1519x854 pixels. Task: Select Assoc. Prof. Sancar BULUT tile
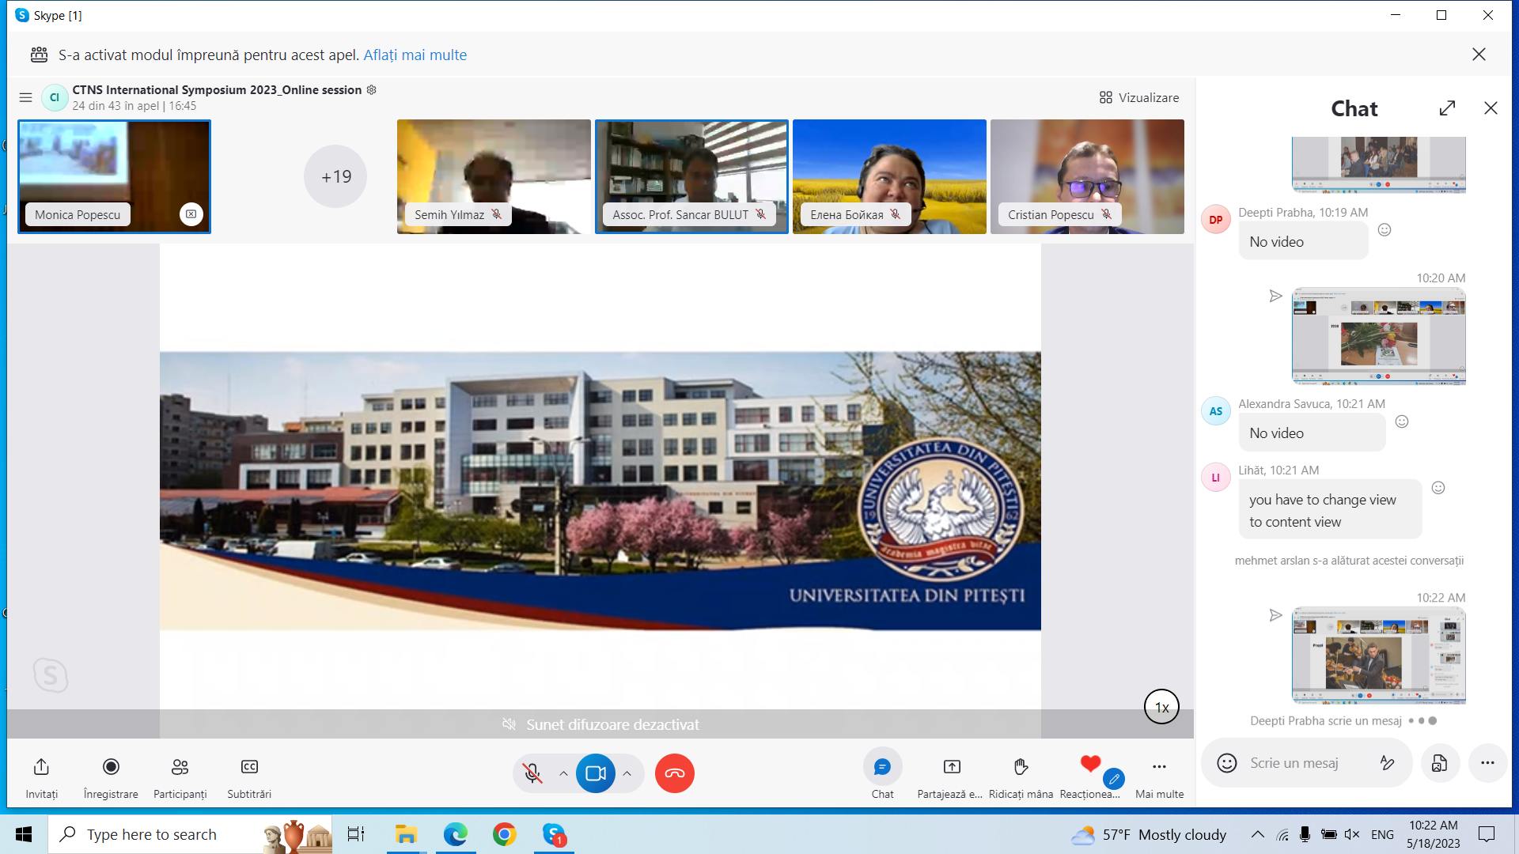(691, 176)
